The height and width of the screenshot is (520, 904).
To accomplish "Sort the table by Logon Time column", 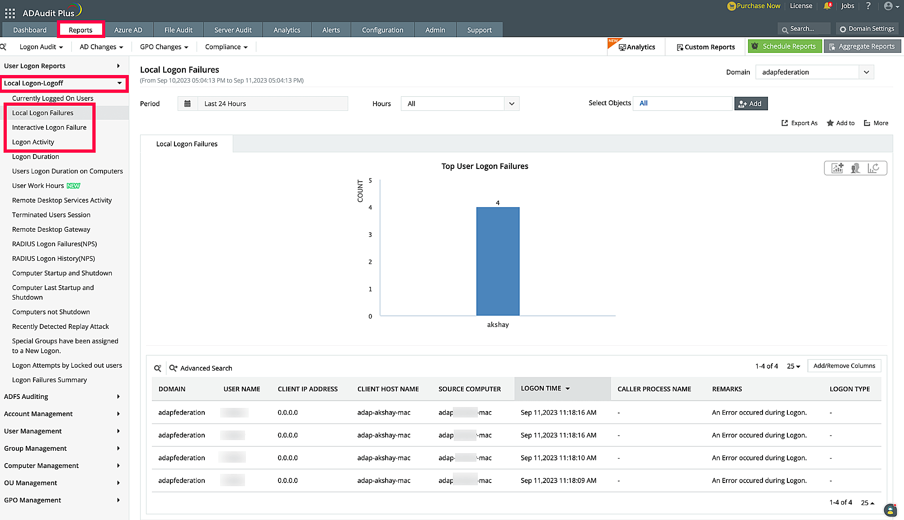I will point(545,389).
